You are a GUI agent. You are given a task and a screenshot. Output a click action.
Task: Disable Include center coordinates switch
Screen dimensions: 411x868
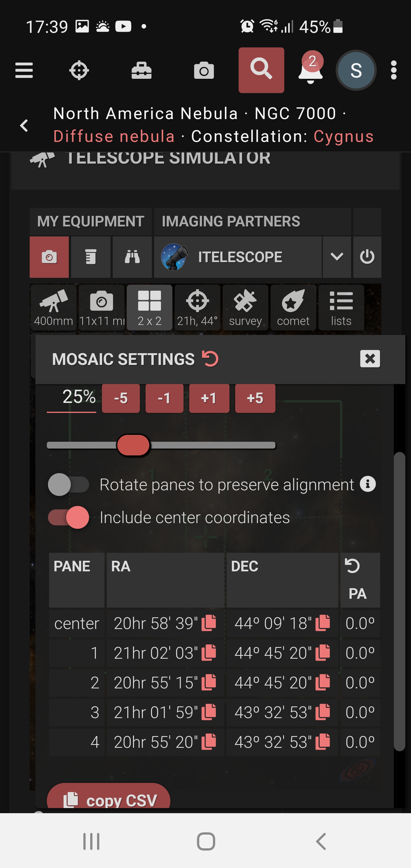coord(68,517)
